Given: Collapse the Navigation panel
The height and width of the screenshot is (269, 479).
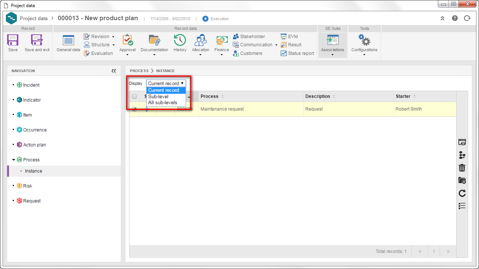Looking at the screenshot, I should click(x=114, y=71).
